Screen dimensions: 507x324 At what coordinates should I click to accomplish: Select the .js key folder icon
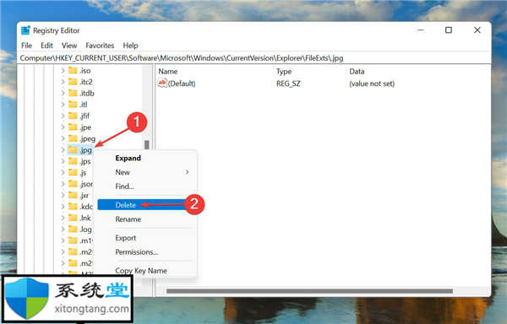[x=73, y=172]
